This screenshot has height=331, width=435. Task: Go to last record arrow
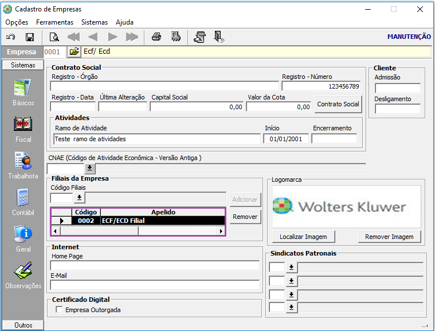click(132, 37)
